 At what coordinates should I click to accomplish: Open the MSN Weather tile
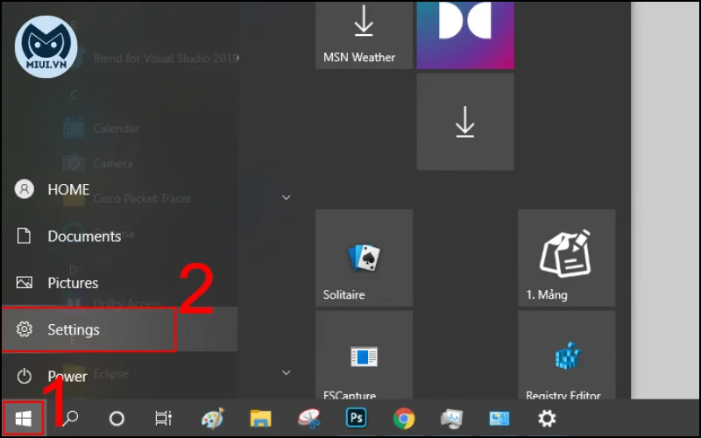tap(364, 35)
